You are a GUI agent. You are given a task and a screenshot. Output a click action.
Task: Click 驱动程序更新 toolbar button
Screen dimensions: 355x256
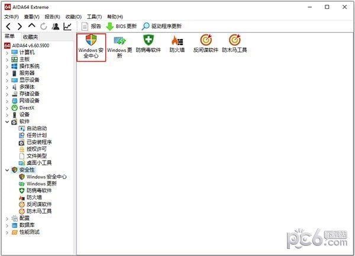pos(162,26)
